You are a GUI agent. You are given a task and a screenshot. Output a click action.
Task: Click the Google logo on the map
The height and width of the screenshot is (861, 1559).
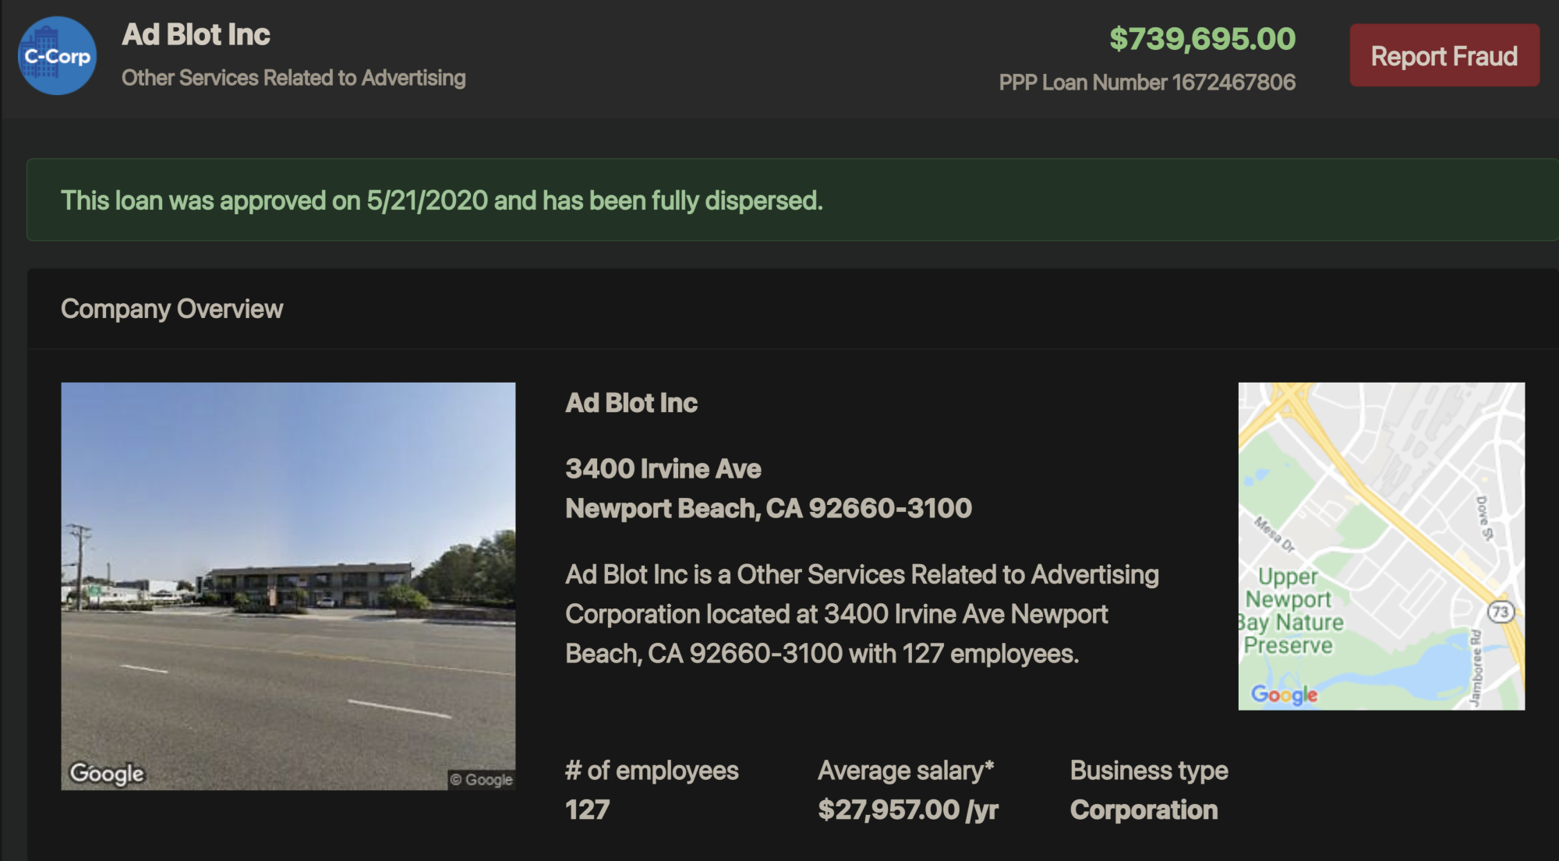pyautogui.click(x=1284, y=693)
